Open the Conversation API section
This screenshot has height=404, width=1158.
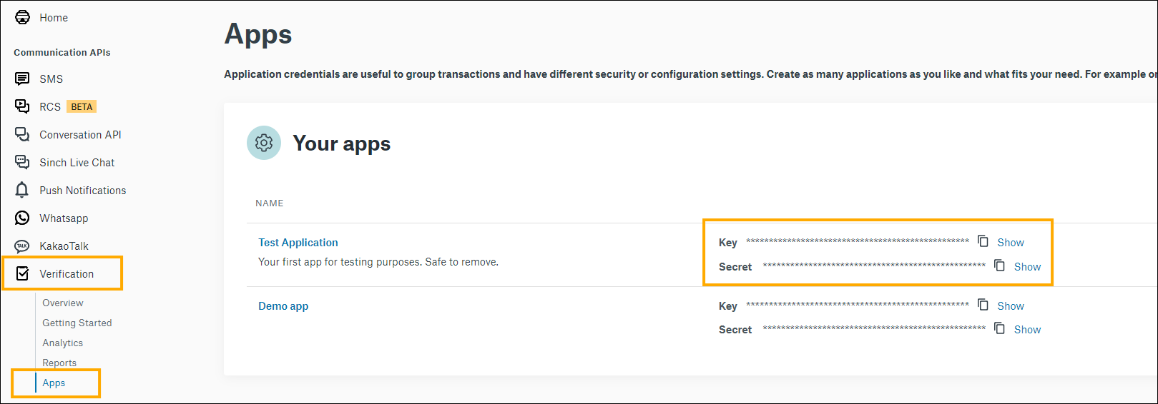point(80,135)
